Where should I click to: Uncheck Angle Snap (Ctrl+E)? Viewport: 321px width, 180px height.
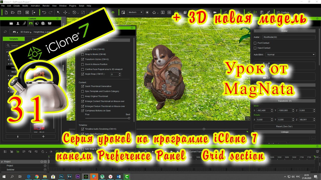(x=83, y=74)
